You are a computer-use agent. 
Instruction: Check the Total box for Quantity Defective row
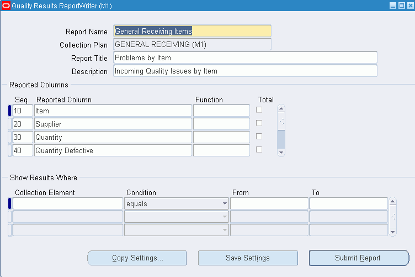(x=259, y=149)
